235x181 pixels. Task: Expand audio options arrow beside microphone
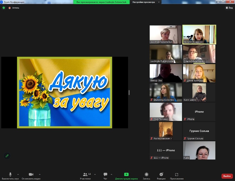pos(18,174)
